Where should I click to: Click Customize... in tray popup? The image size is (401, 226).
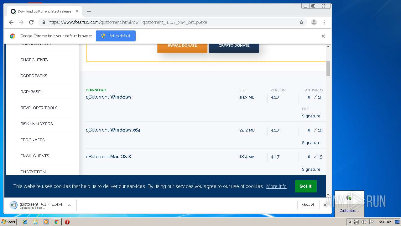(x=349, y=211)
